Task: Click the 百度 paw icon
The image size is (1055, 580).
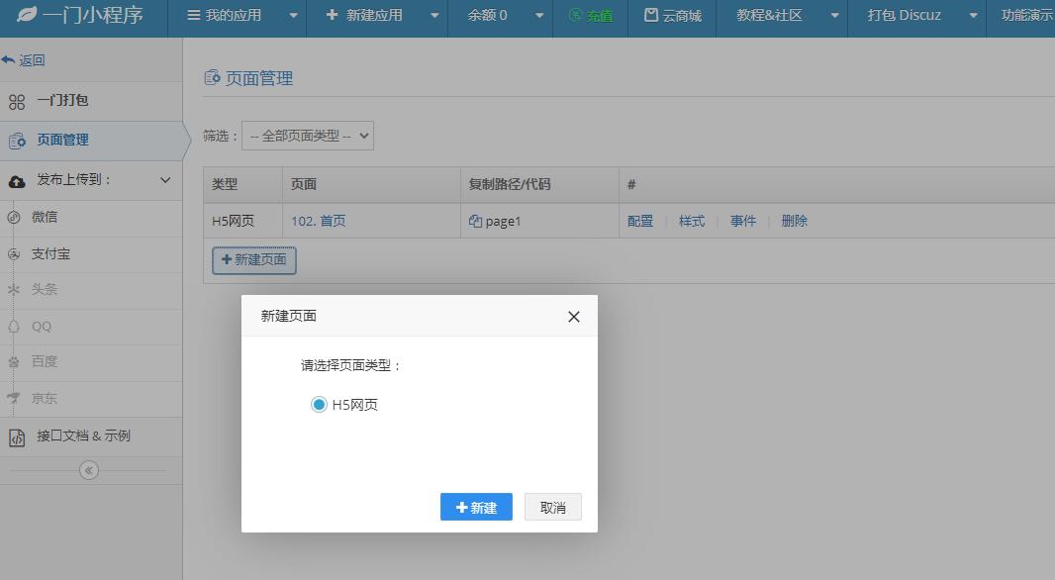Action: pyautogui.click(x=14, y=362)
